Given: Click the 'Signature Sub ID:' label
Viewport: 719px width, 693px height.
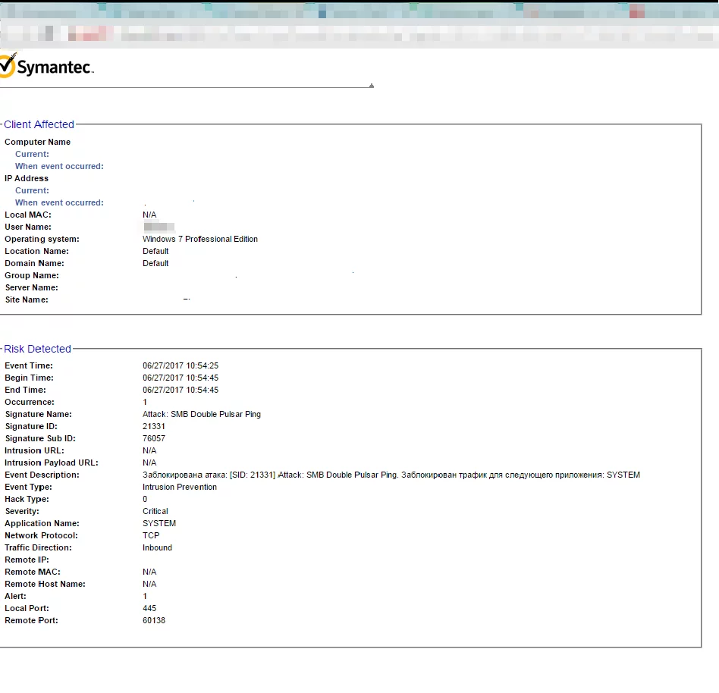Looking at the screenshot, I should pos(40,439).
